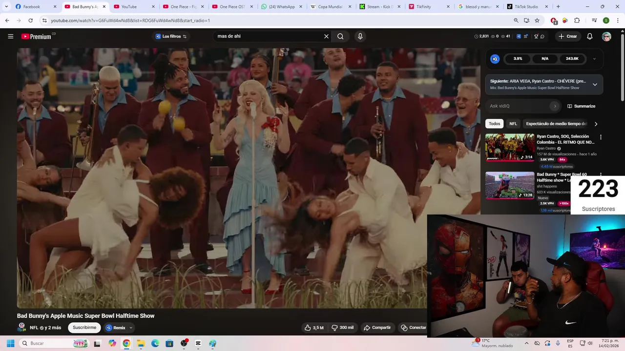
Task: Clear the 'mas de ahi' search text
Action: click(x=326, y=37)
